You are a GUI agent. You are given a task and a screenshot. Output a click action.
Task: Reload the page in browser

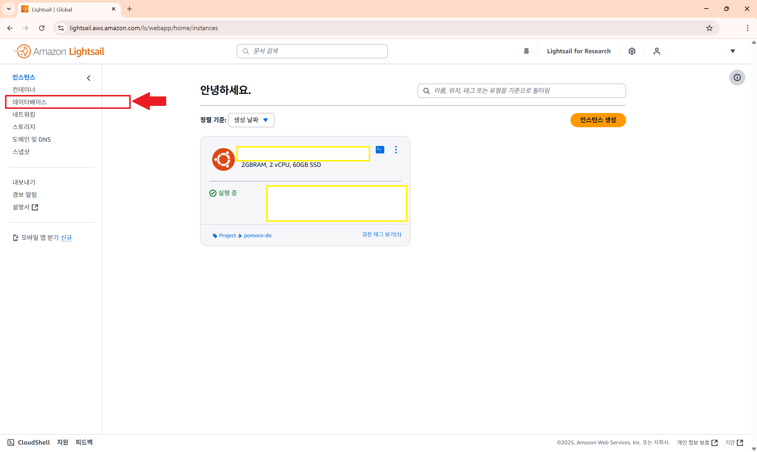point(42,28)
